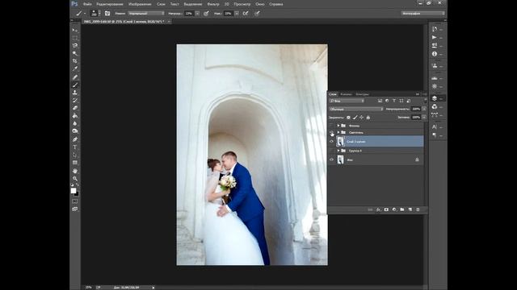Select the Brush tool in tools panel
517x290 pixels.
[x=75, y=85]
